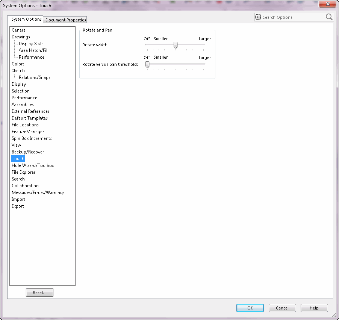Select Colors in the options list
The width and height of the screenshot is (339, 320).
[x=18, y=64]
